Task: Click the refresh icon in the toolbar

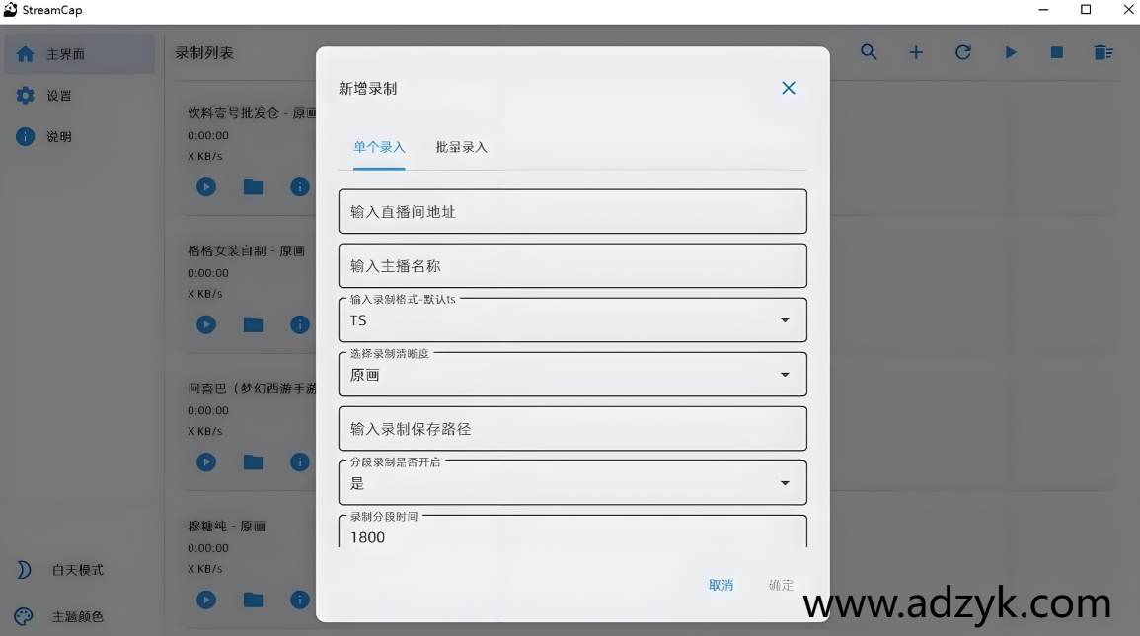Action: (963, 52)
